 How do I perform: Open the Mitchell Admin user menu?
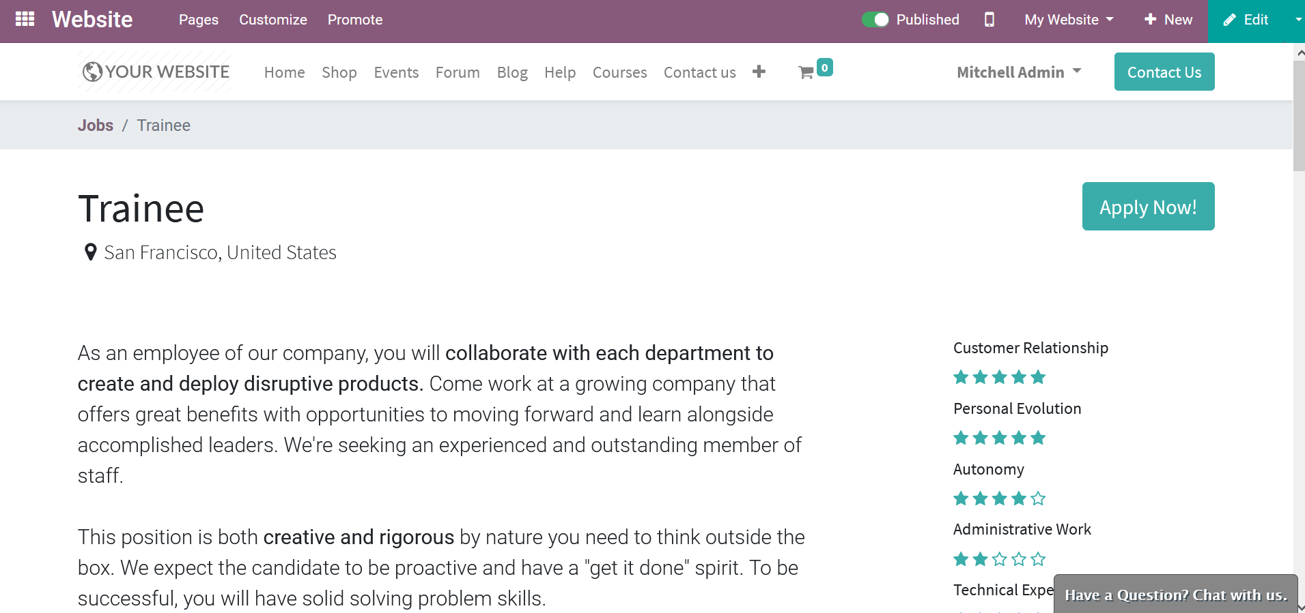point(1018,72)
